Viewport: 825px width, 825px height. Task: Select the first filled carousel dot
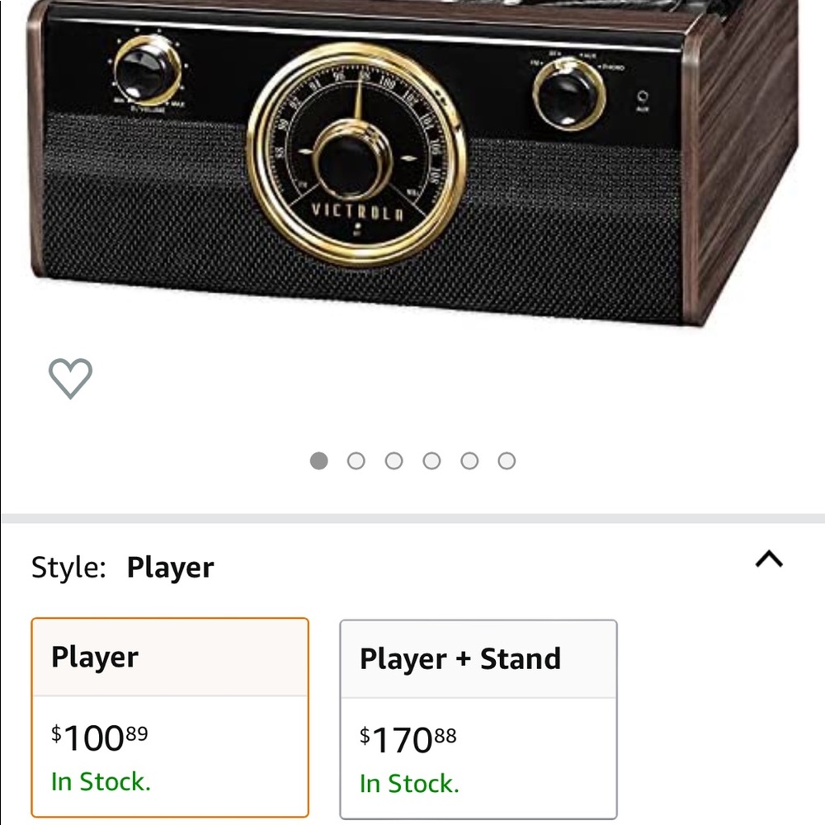[318, 461]
